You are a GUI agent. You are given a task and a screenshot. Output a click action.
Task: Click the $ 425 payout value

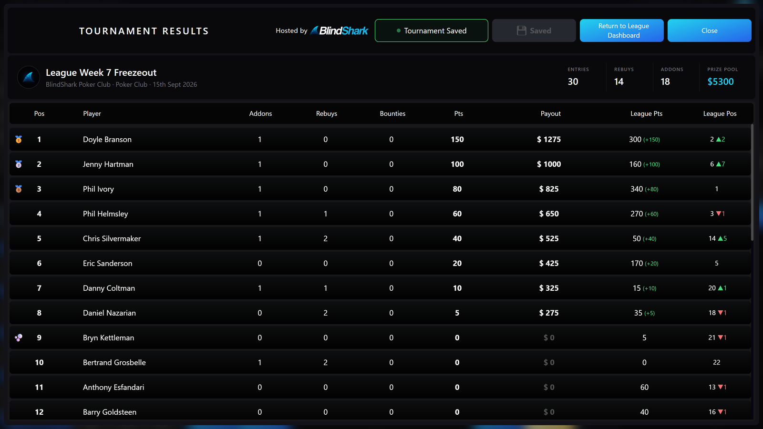549,263
